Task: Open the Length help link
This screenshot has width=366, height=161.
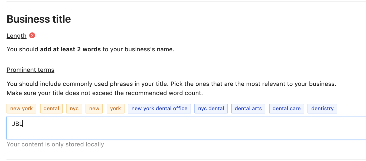Action: coord(17,36)
